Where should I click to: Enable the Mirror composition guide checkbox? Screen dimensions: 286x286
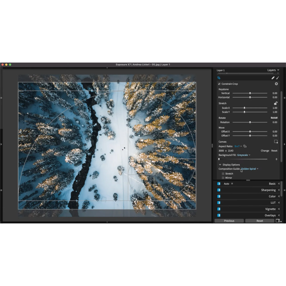coord(223,178)
